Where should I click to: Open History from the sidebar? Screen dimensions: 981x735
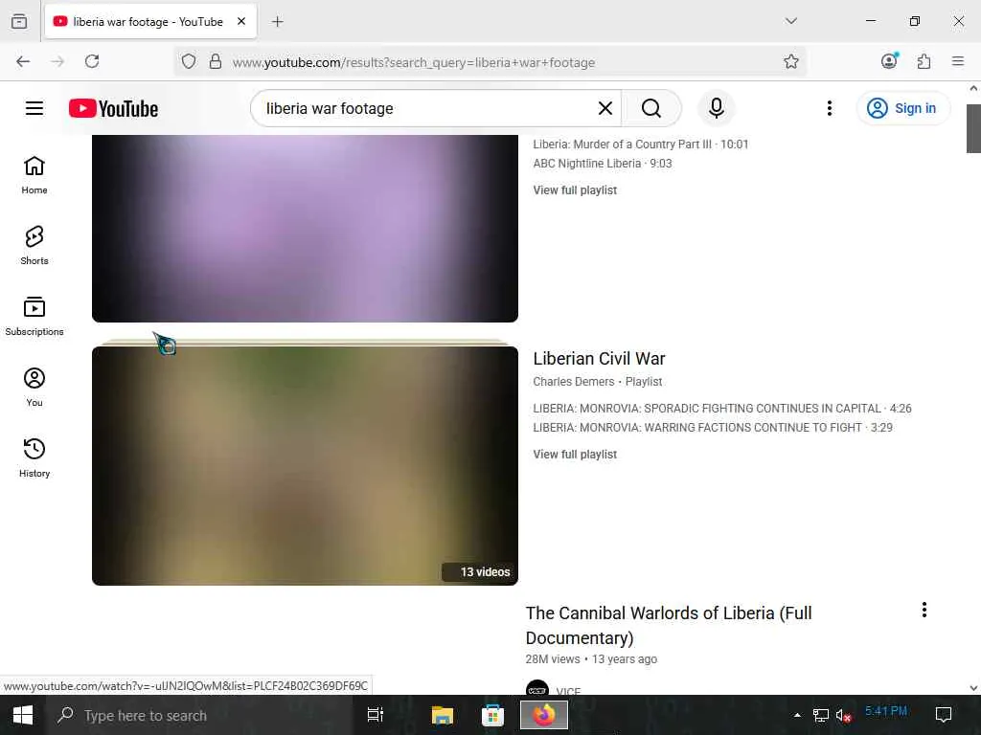tap(34, 457)
